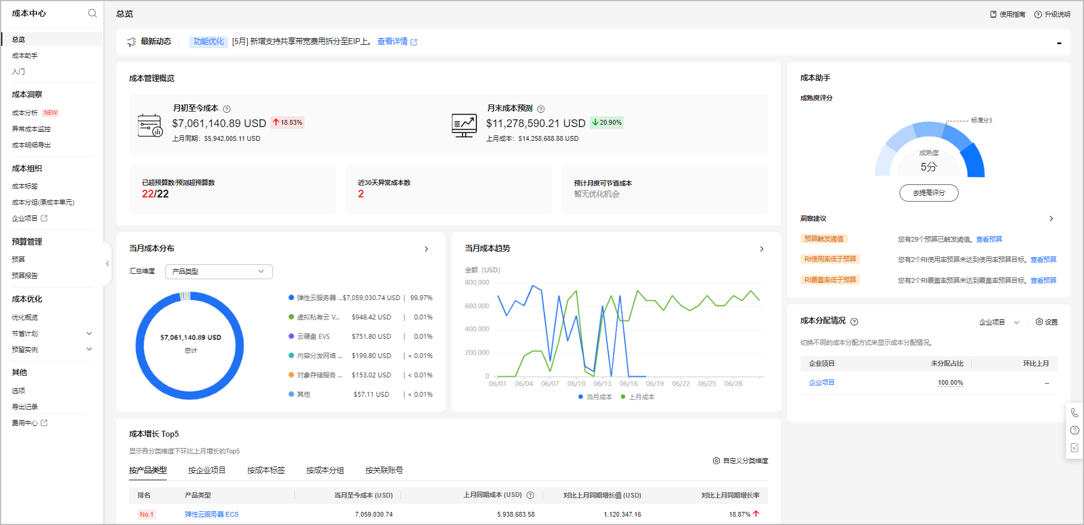This screenshot has height=525, width=1084.
Task: Expand 预留实例 in the sidebar
Action: click(x=90, y=350)
